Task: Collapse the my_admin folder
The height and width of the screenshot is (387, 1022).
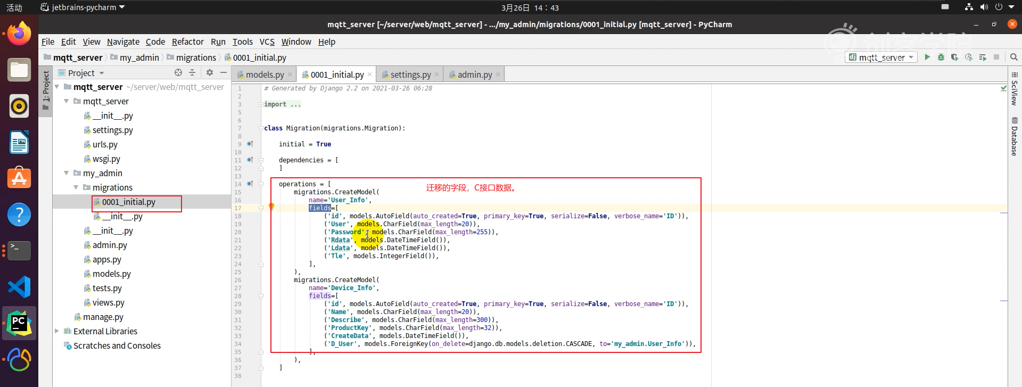Action: click(x=67, y=173)
